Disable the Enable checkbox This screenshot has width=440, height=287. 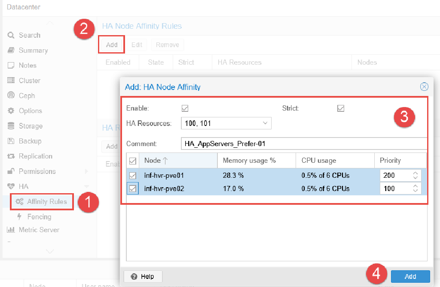click(x=185, y=108)
